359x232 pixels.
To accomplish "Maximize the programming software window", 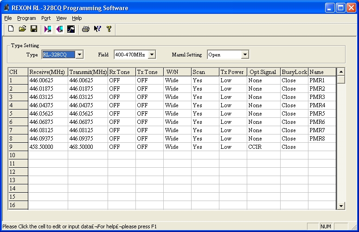I will (x=340, y=8).
